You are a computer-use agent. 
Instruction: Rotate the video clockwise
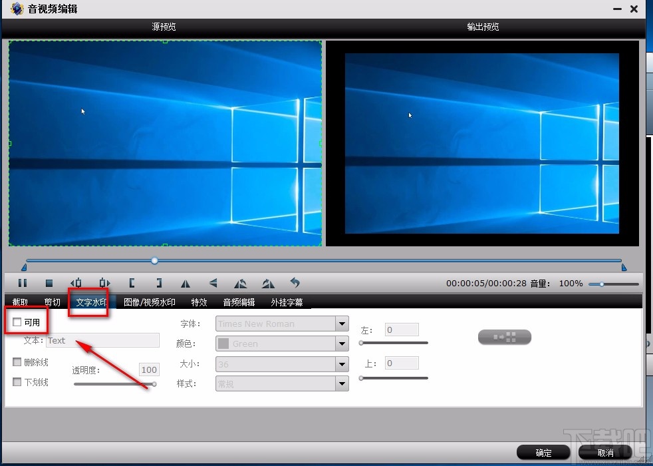(268, 284)
